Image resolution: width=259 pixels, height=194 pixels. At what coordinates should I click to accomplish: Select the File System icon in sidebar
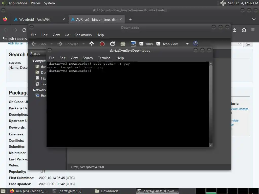click(x=37, y=78)
